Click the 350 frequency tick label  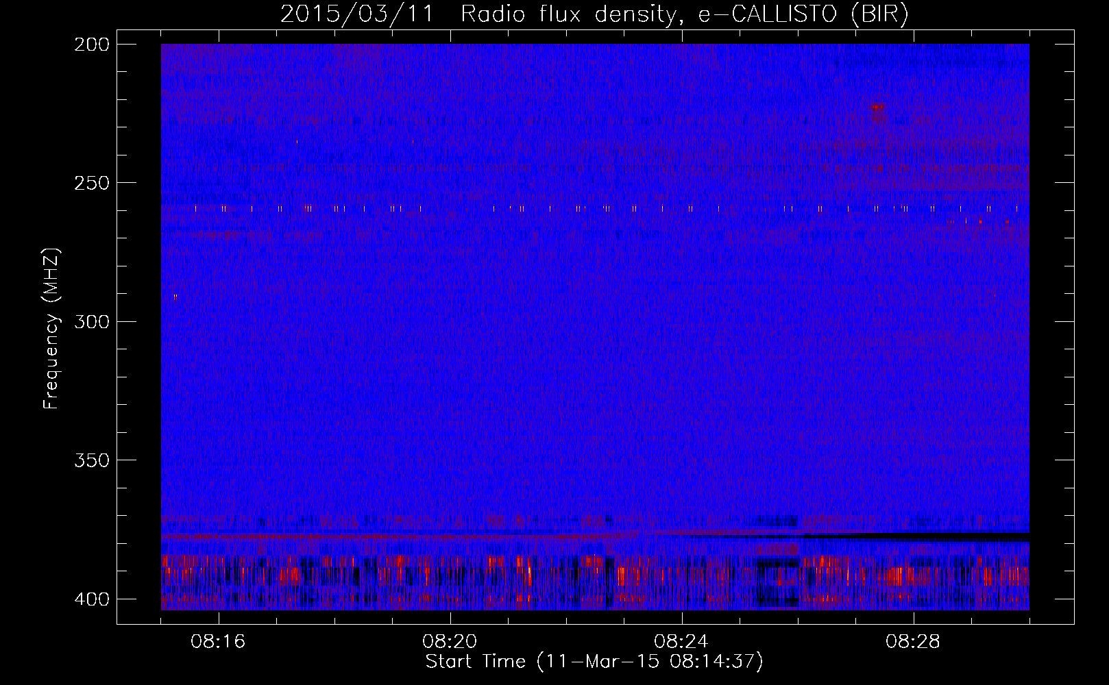pos(91,460)
